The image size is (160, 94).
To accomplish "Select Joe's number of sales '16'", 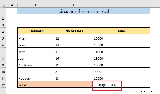I will (x=74, y=58).
